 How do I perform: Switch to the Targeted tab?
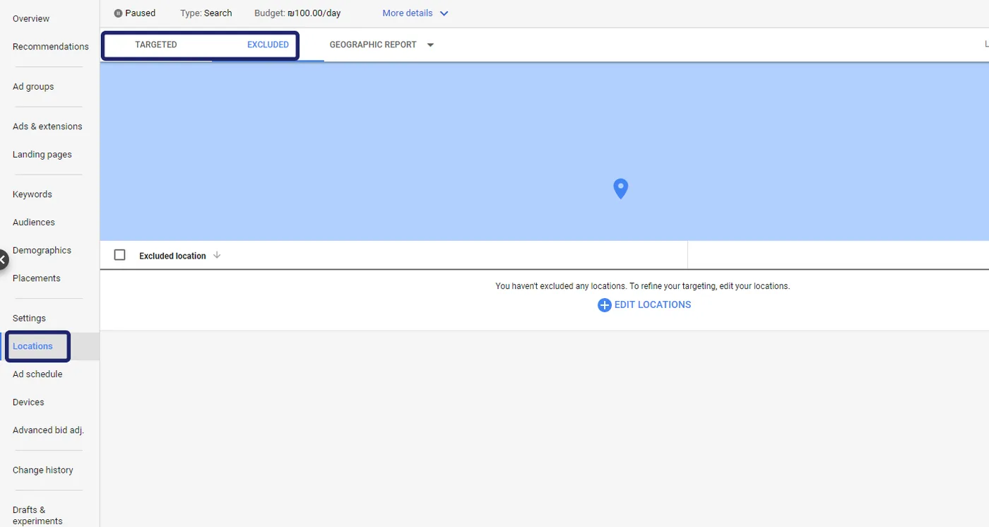[x=156, y=45]
